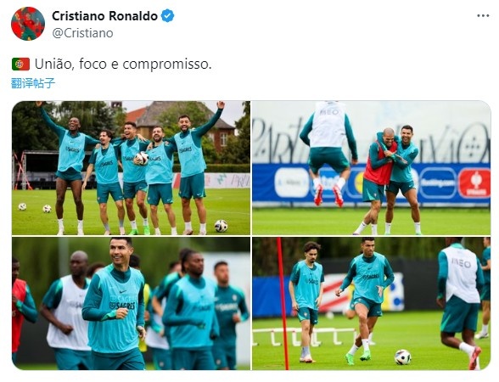This screenshot has width=499, height=382.
Task: Open the photo of players jogging in bibs
Action: tap(131, 303)
